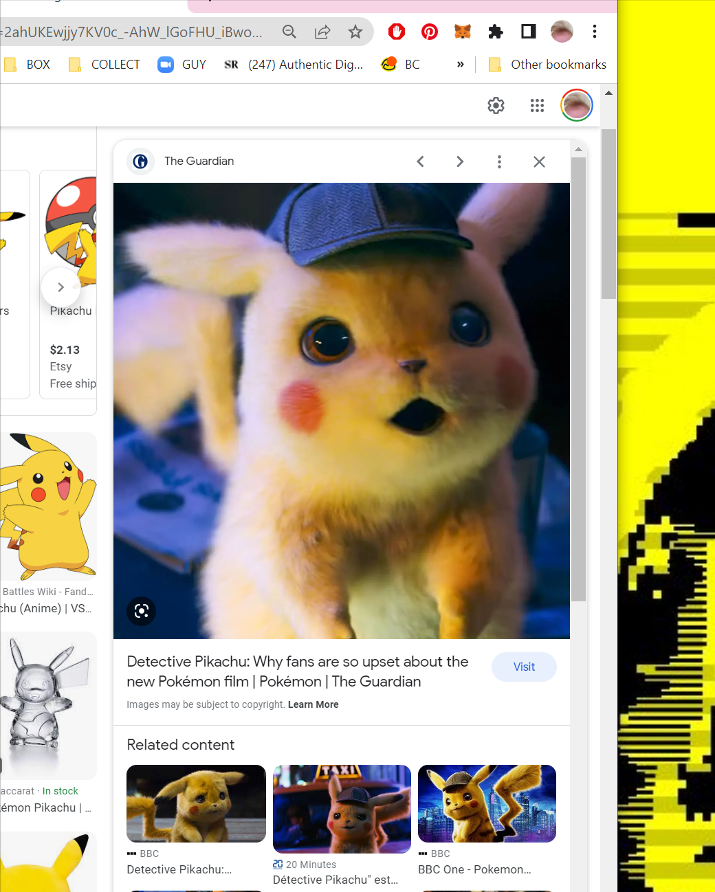
Task: Open the BBC One Pokemon related thumbnail
Action: coord(487,803)
